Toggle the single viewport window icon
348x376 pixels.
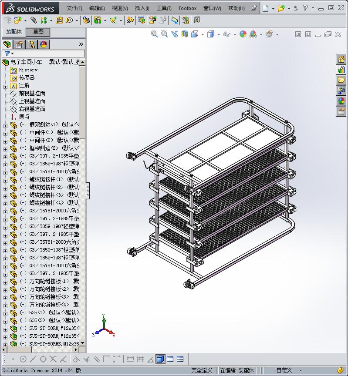[170, 359]
